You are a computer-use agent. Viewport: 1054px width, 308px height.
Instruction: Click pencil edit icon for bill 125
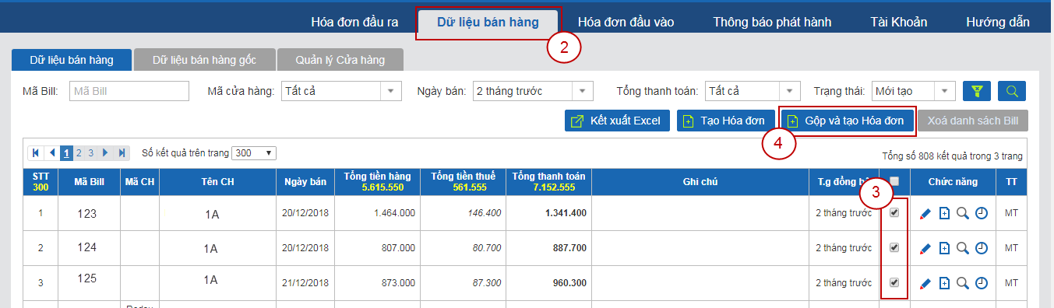[925, 283]
